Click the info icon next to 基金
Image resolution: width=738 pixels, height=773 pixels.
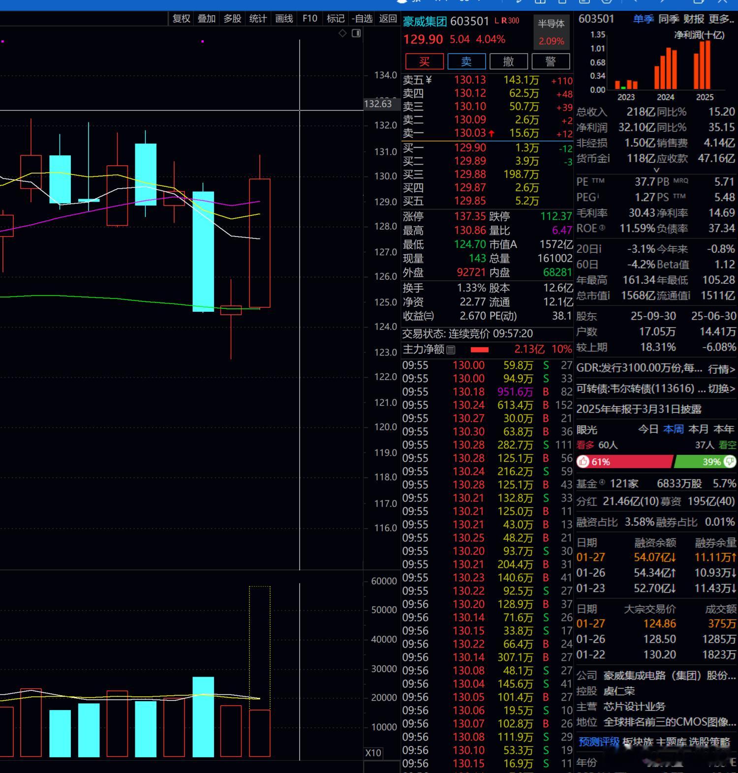(x=602, y=482)
